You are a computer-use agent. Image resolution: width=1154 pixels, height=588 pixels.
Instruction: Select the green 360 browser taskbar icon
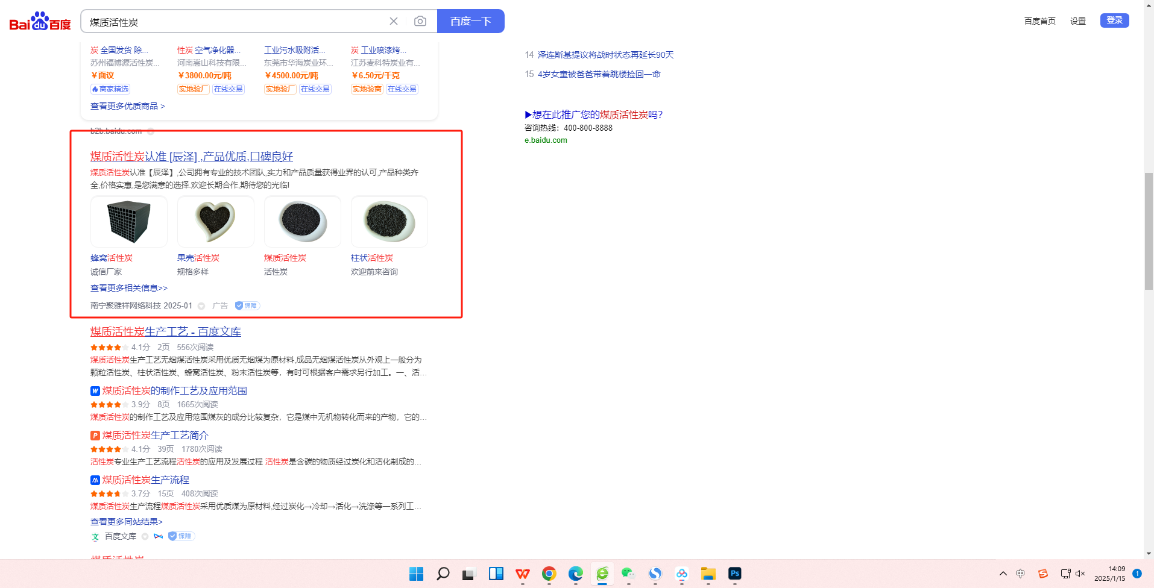click(602, 574)
